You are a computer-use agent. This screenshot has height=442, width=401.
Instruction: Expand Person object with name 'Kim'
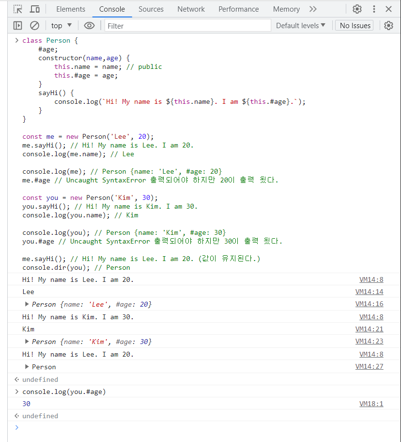point(27,342)
